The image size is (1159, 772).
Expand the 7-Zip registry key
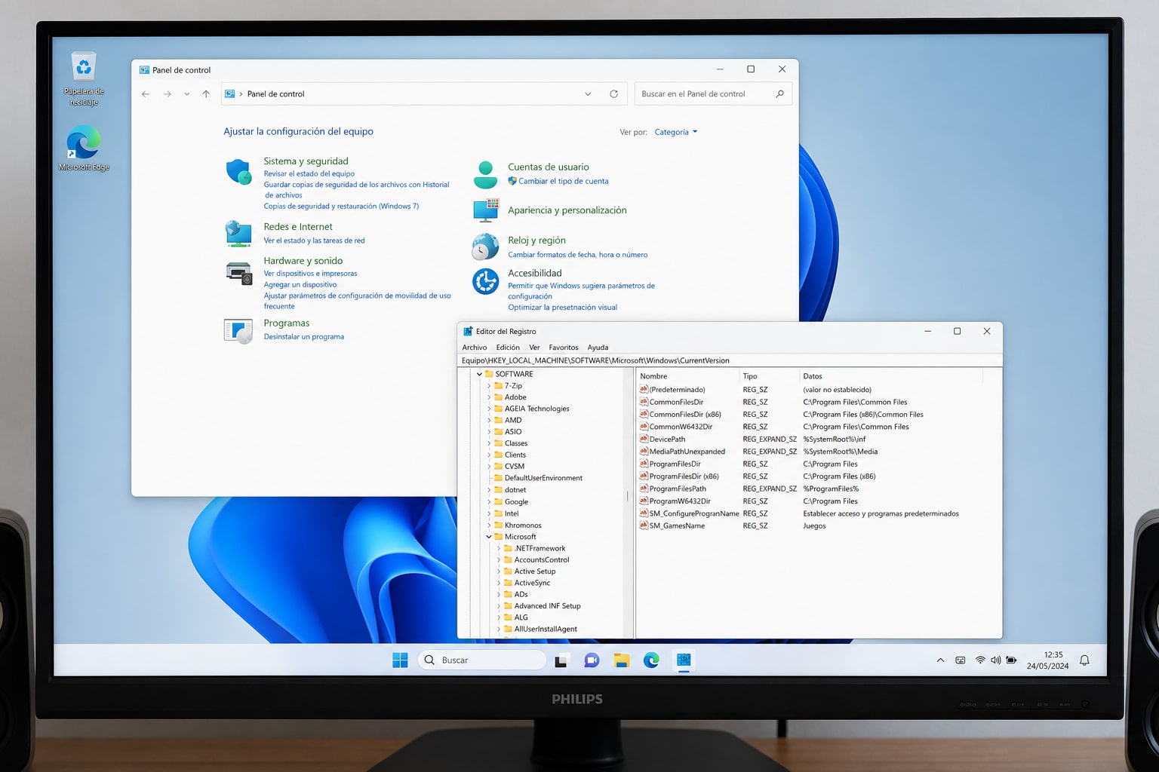(489, 386)
